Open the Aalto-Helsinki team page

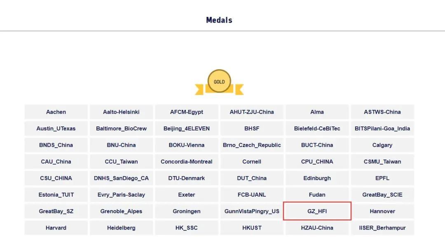[121, 112]
